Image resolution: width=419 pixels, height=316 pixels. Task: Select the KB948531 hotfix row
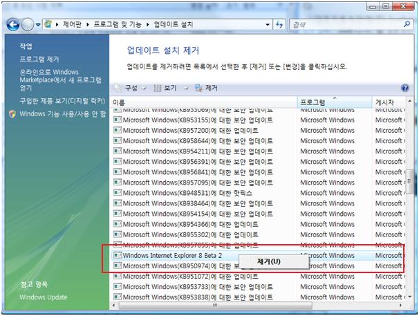coord(258,193)
